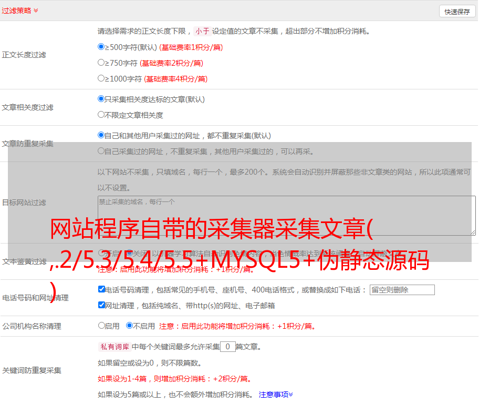Click the (基础费率1积分/篇) red note

(191, 47)
